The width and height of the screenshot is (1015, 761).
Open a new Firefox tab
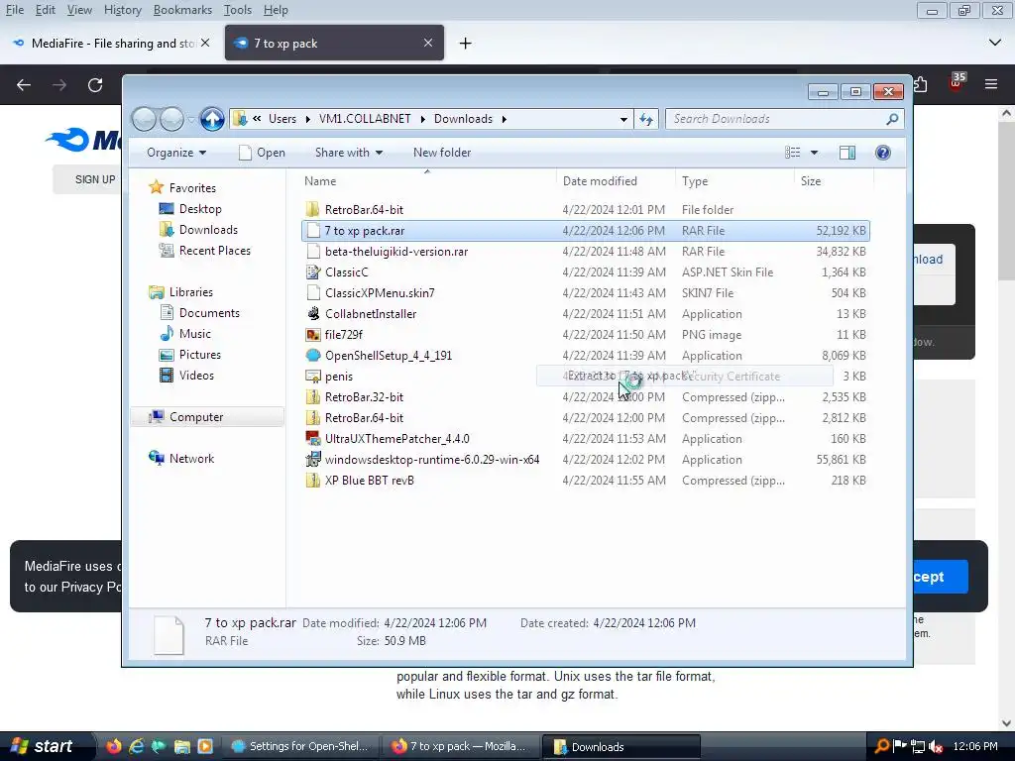click(x=465, y=44)
